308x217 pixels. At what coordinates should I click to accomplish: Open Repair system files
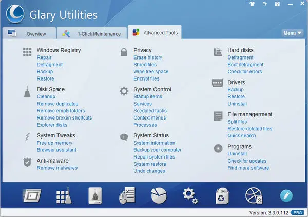point(155,157)
